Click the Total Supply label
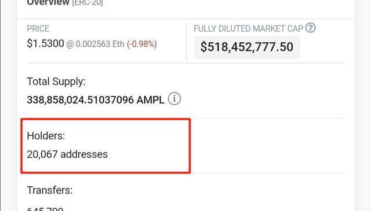 click(56, 82)
